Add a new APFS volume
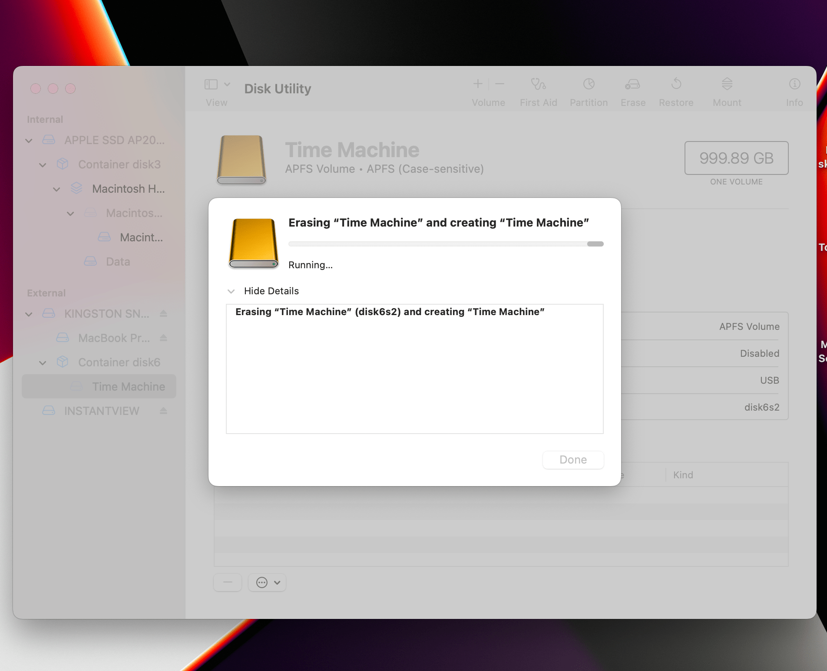This screenshot has width=827, height=671. 477,84
